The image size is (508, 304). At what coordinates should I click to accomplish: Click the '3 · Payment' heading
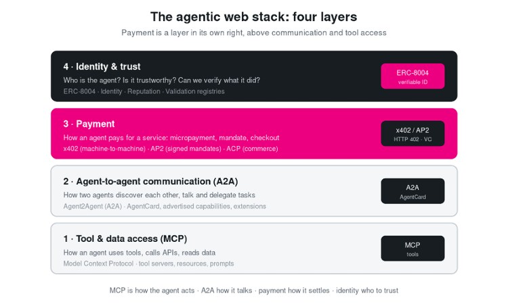tap(89, 124)
